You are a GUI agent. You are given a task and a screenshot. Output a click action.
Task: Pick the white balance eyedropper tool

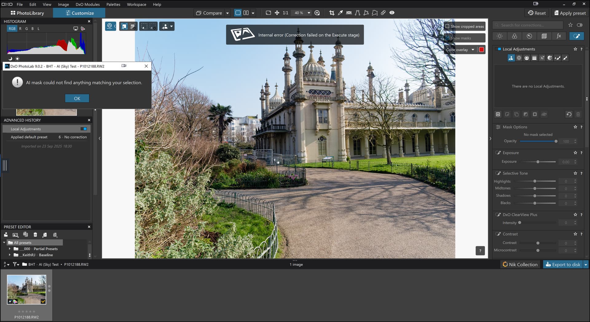point(340,13)
